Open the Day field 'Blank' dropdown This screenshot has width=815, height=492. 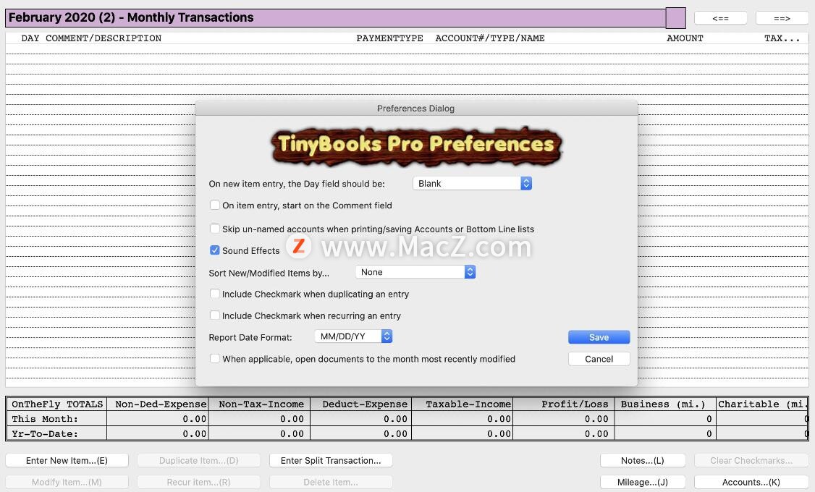pyautogui.click(x=472, y=183)
